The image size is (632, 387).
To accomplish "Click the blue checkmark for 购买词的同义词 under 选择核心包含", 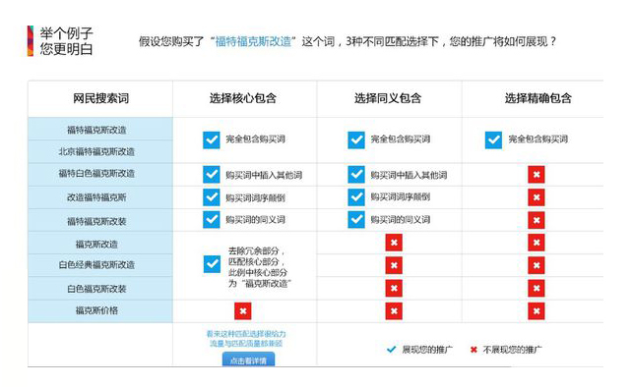I will click(212, 220).
